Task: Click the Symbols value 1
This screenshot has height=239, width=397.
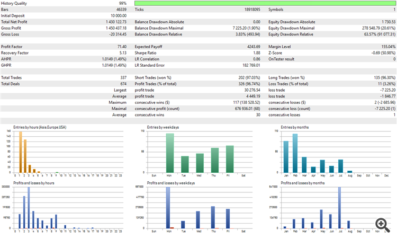Action: [x=394, y=10]
